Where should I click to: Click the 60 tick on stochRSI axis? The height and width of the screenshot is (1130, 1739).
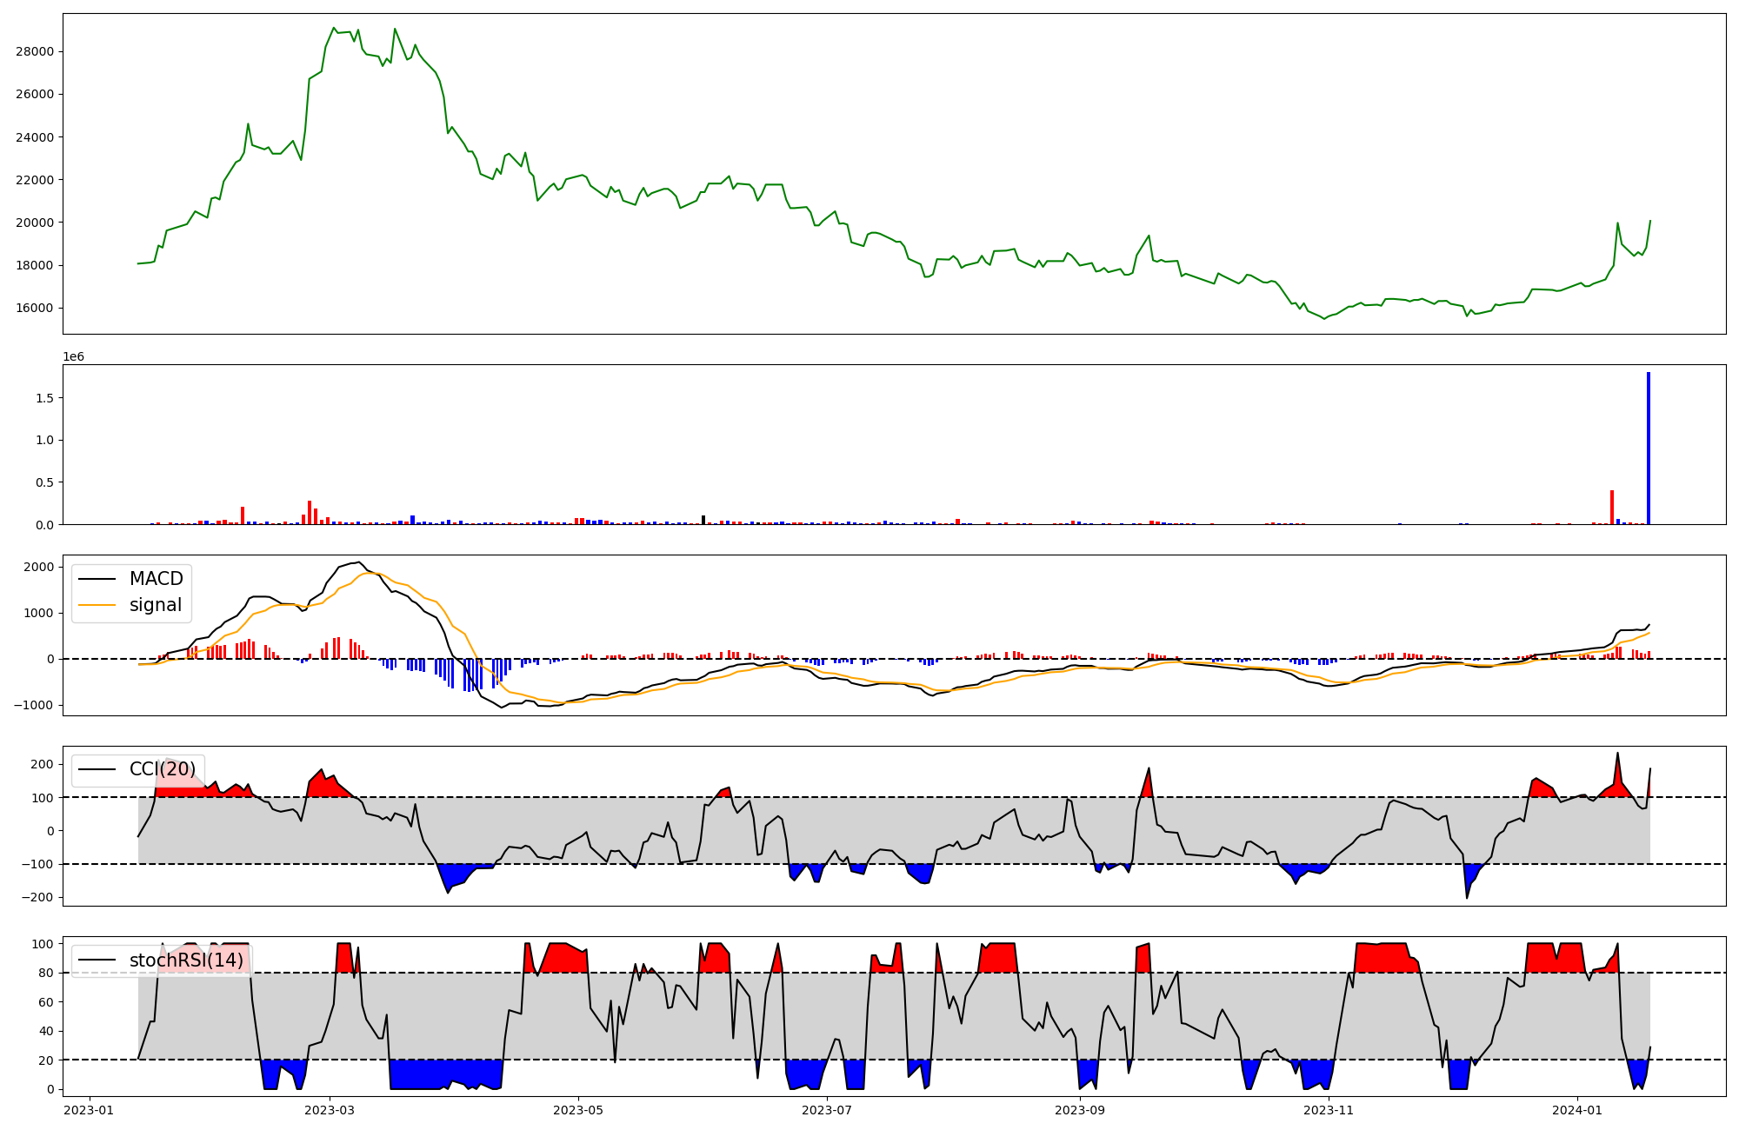pos(46,1002)
